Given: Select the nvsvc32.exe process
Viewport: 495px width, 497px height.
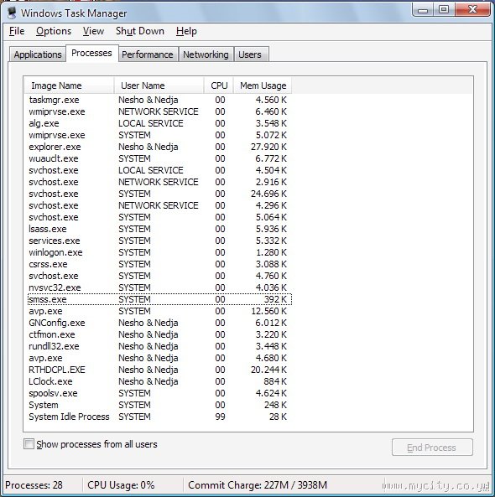Looking at the screenshot, I should (x=159, y=287).
